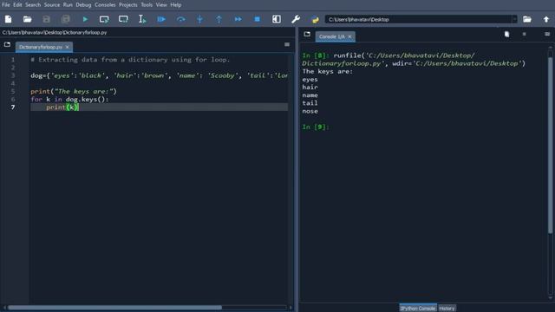Click the comment line about extracting data
Screen dimensions: 555x312
click(x=130, y=60)
